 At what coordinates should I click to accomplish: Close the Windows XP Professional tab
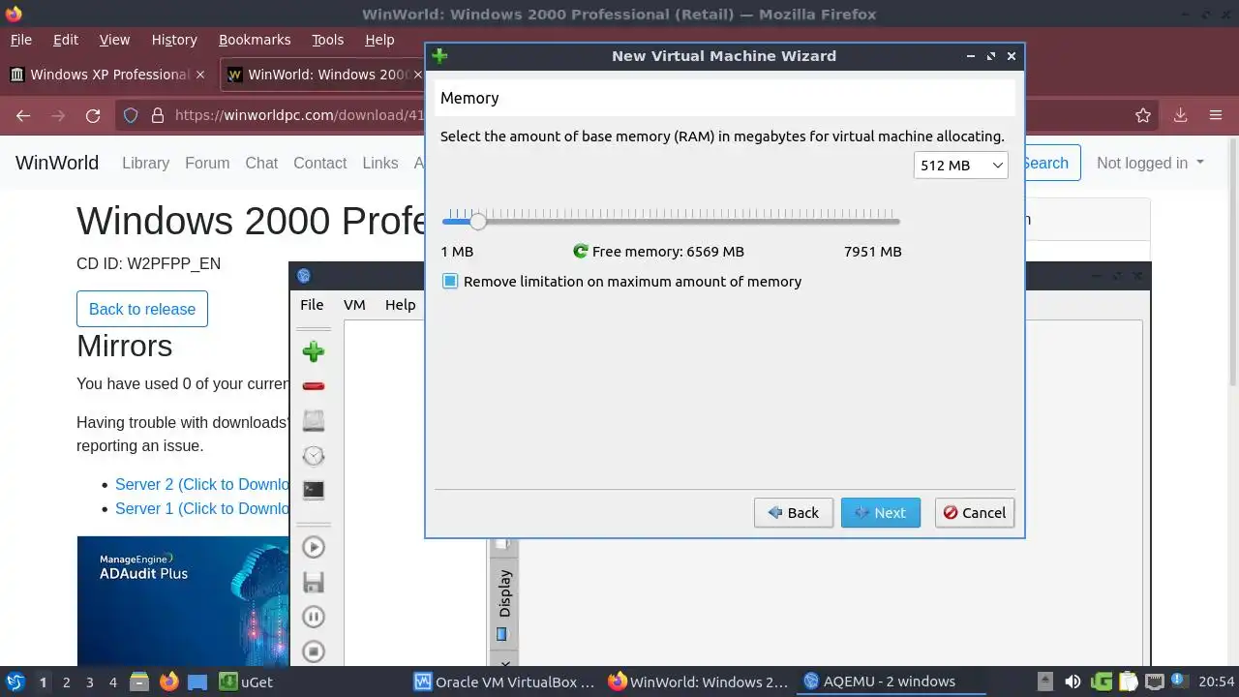(200, 75)
